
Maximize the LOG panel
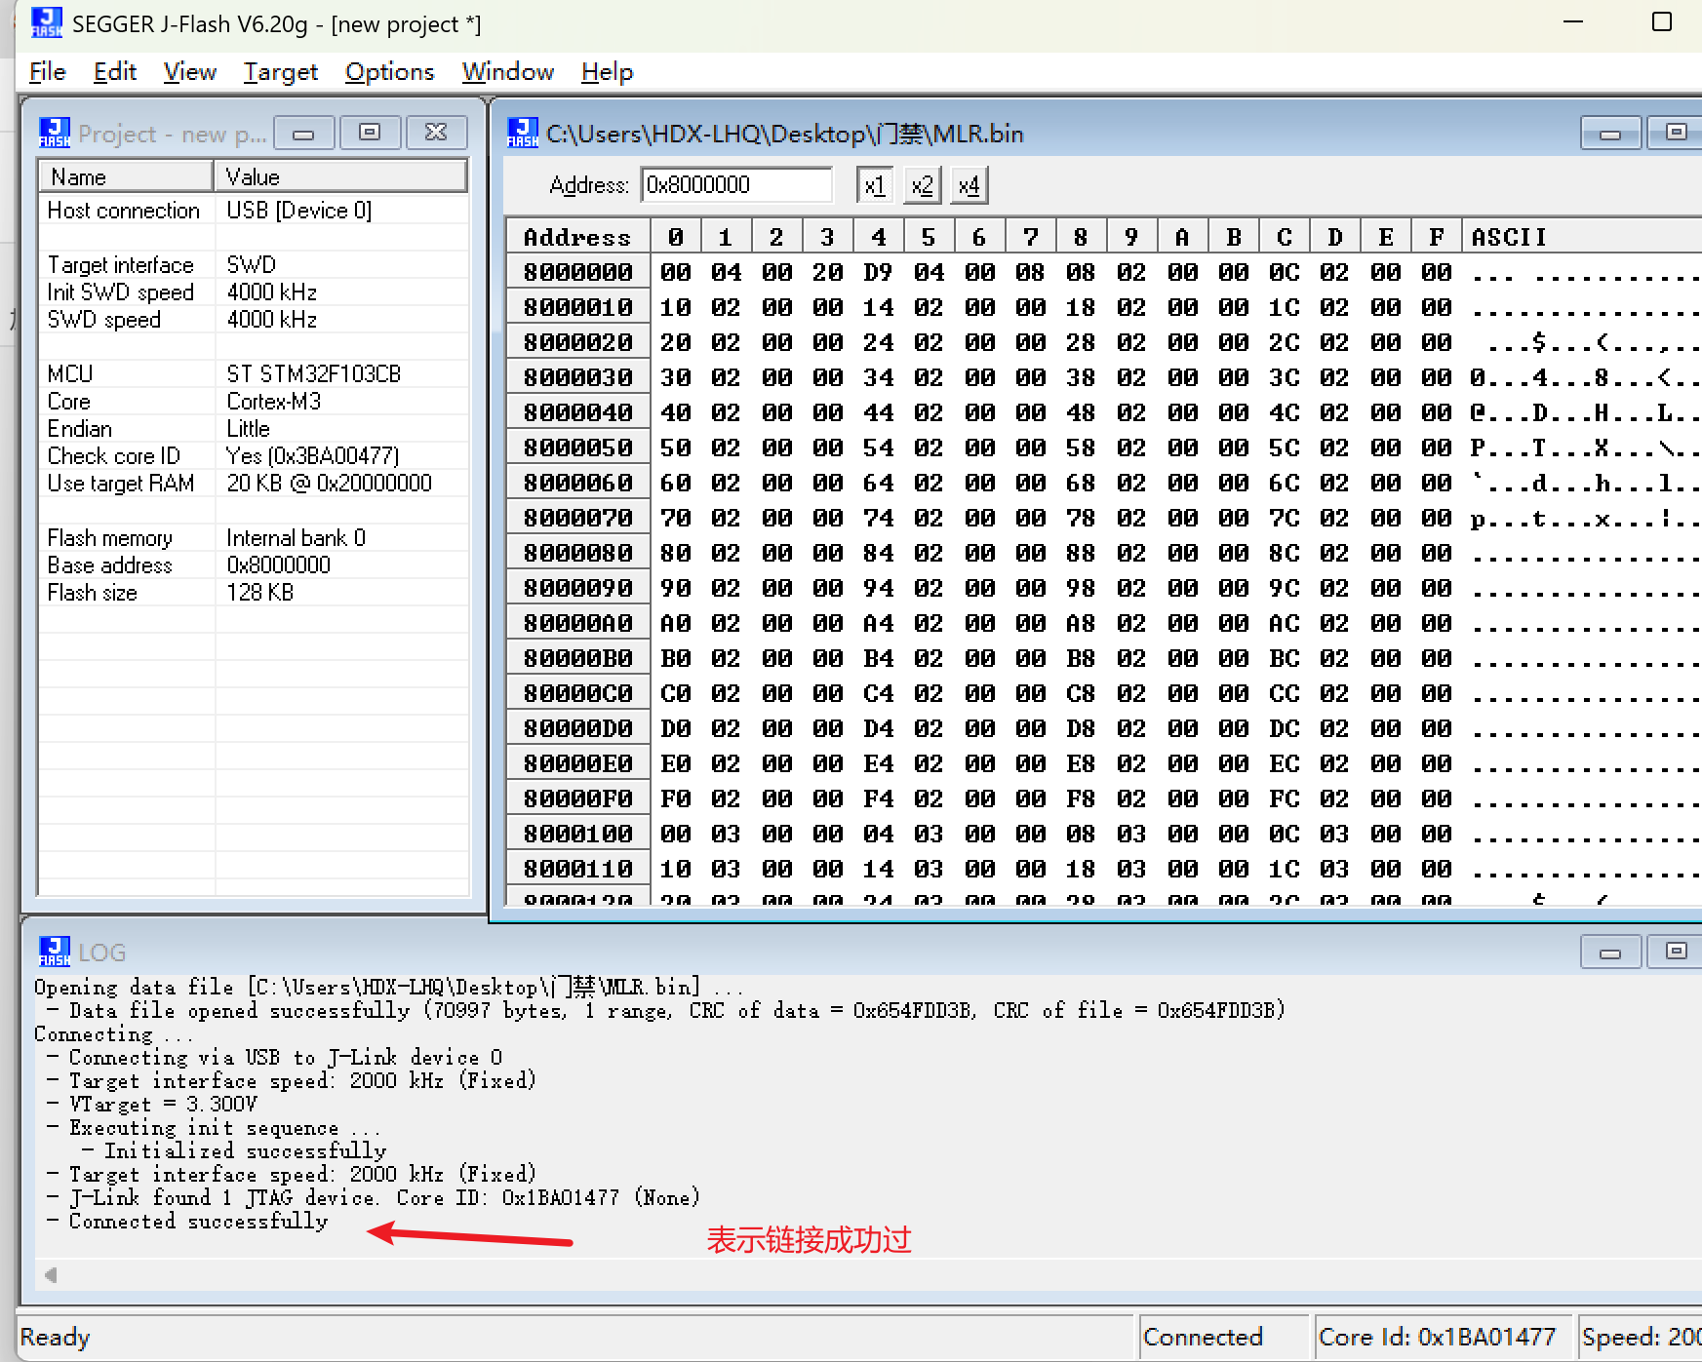1675,952
